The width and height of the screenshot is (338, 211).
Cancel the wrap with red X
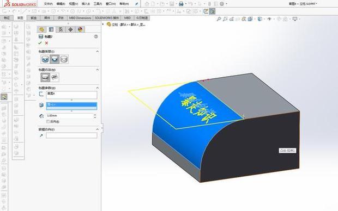pyautogui.click(x=46, y=43)
